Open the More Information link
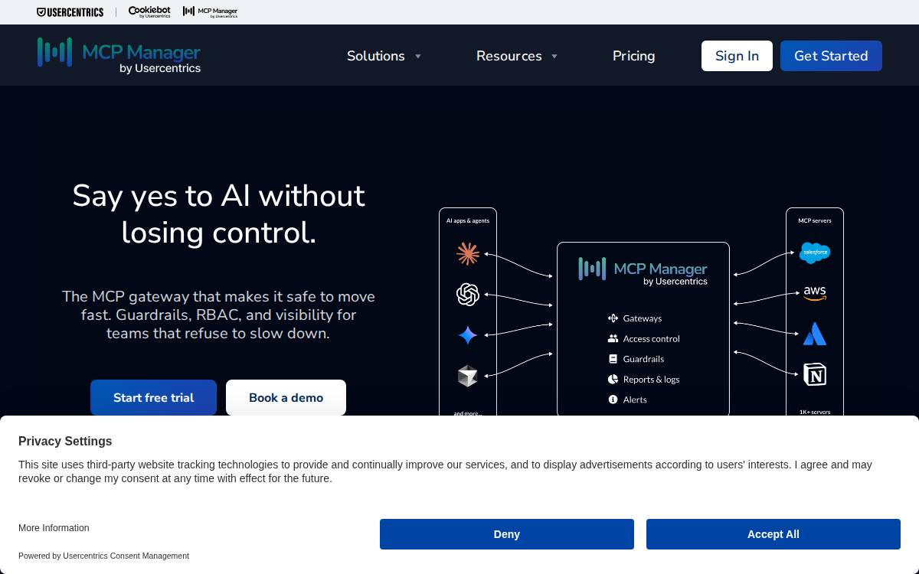This screenshot has height=574, width=919. coord(54,528)
